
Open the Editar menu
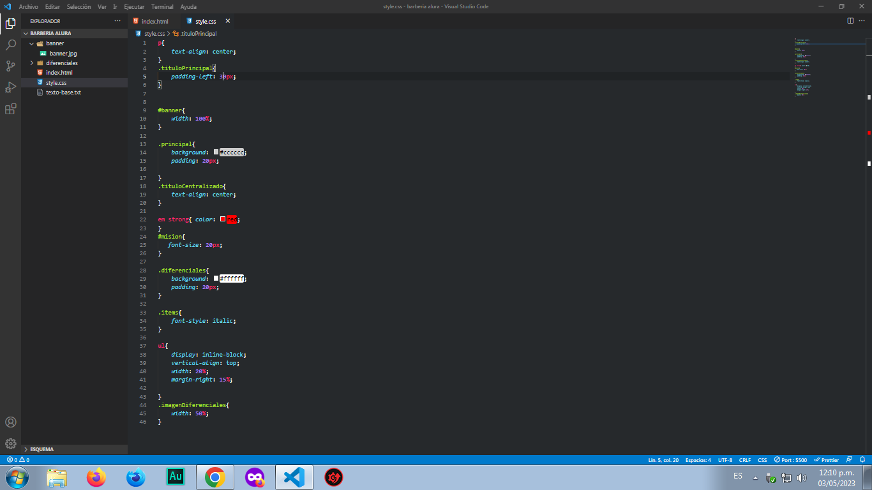(52, 6)
